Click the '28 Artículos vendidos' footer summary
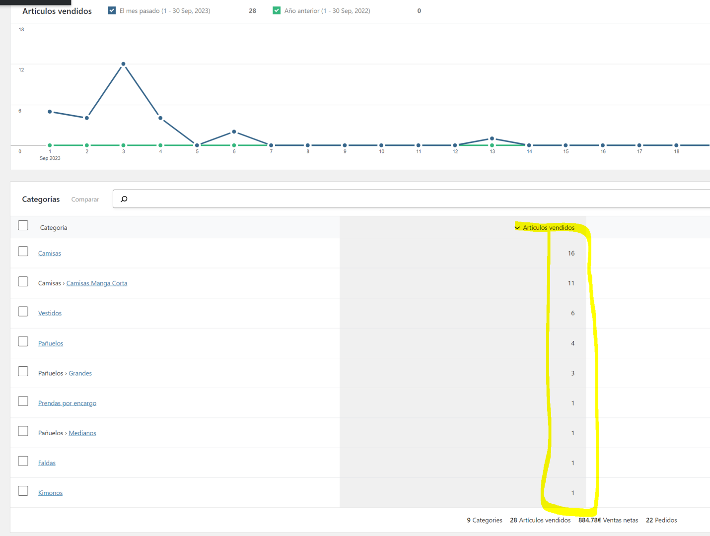This screenshot has height=536, width=710. point(540,520)
